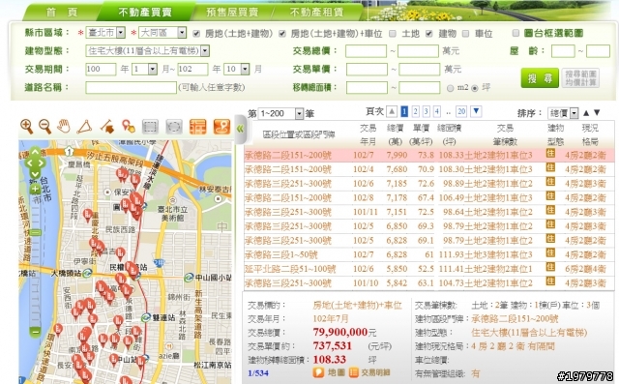Open the 交易明細 list icon
The image size is (619, 384).
tap(354, 372)
